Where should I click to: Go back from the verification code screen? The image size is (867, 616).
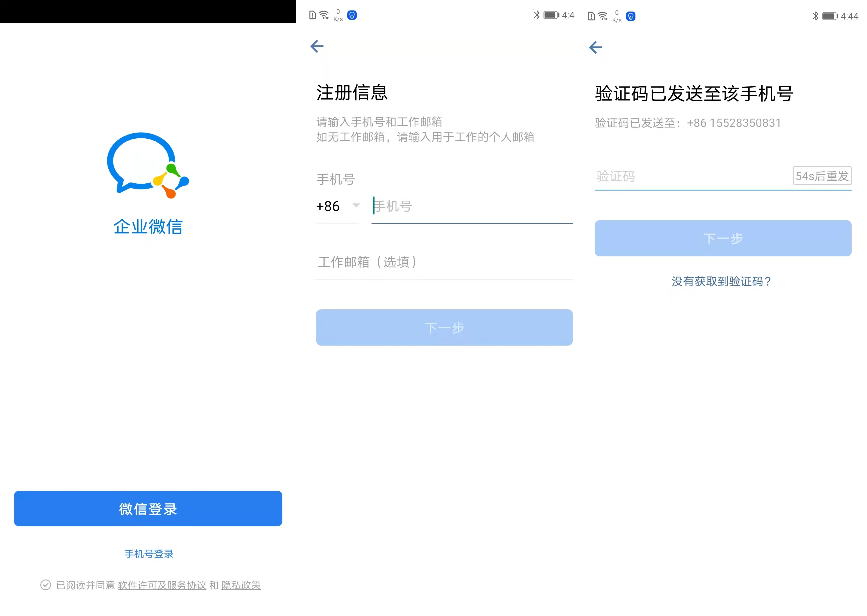[x=596, y=47]
